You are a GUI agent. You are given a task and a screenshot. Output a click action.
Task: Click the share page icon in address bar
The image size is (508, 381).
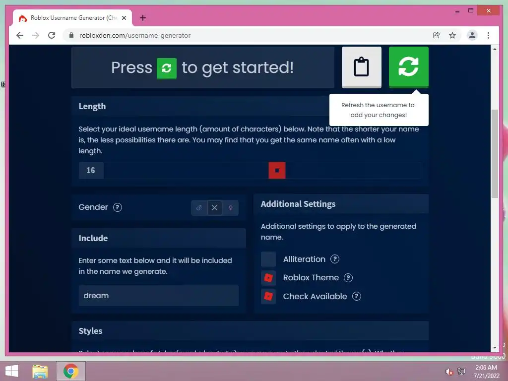[437, 35]
